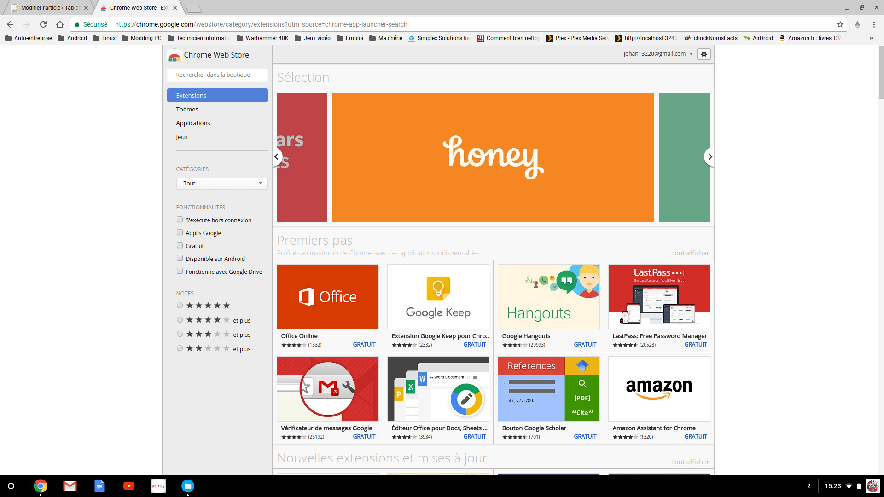Image resolution: width=884 pixels, height=497 pixels.
Task: Open the Files app from the shelf
Action: tap(188, 486)
